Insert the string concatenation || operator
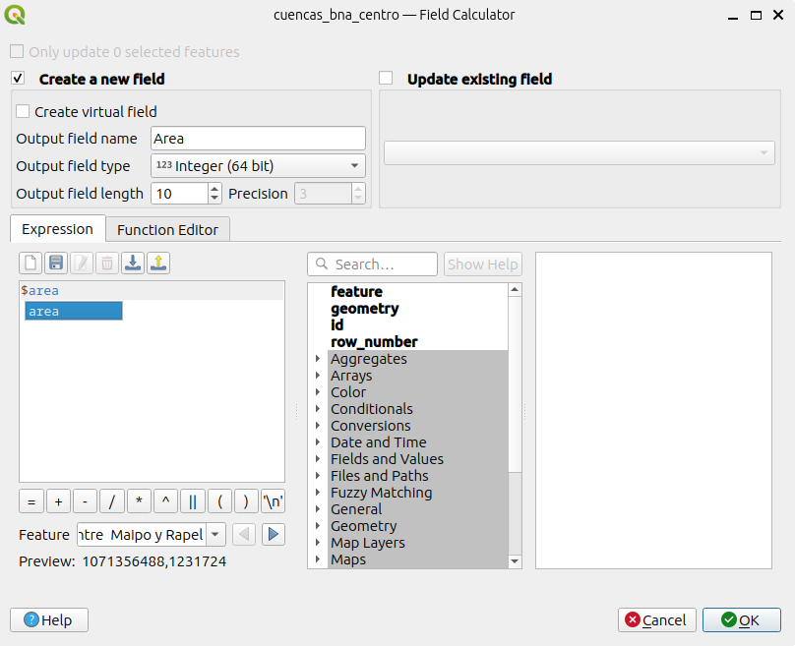This screenshot has height=646, width=795. pos(192,501)
